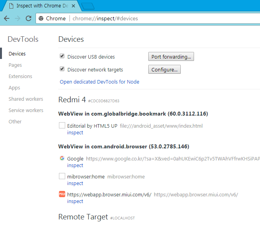Select Devices in the sidebar
Image resolution: width=260 pixels, height=228 pixels.
coord(17,53)
